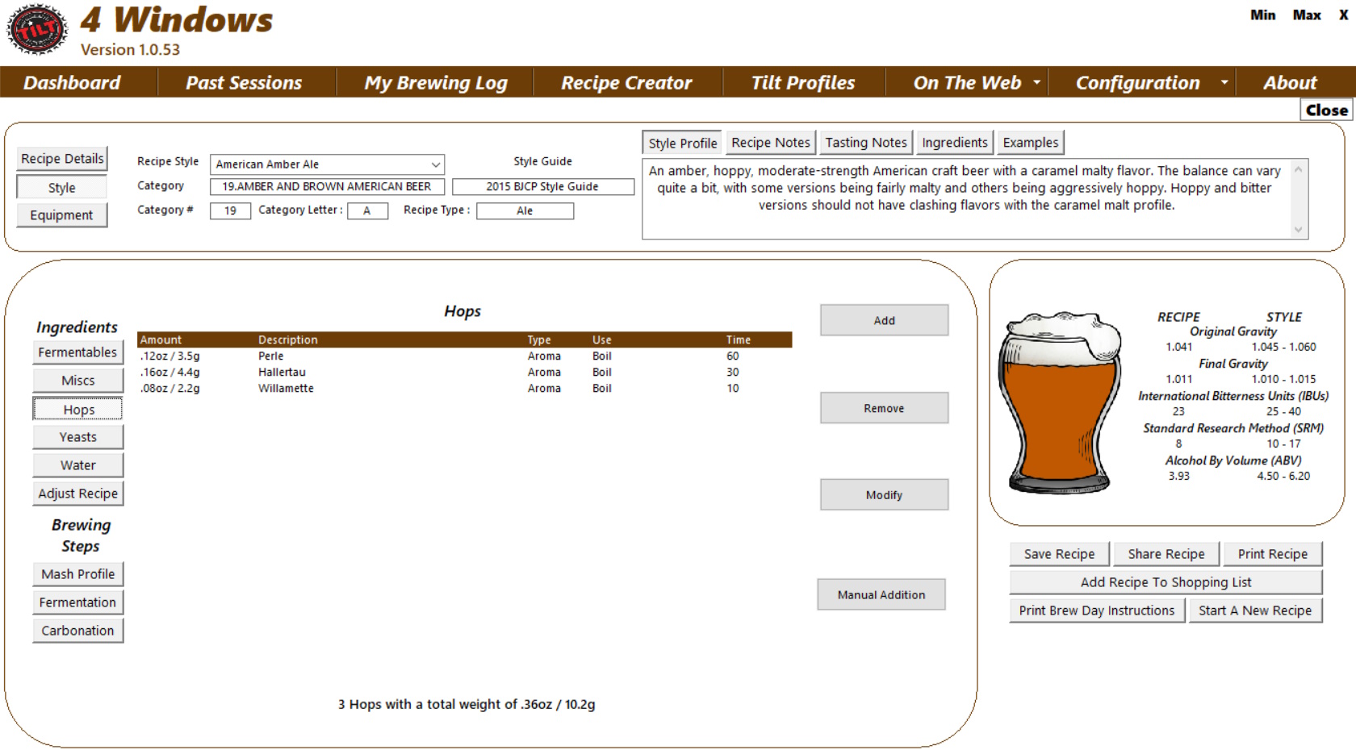
Task: Expand the Configuration dropdown arrow
Action: [x=1224, y=82]
